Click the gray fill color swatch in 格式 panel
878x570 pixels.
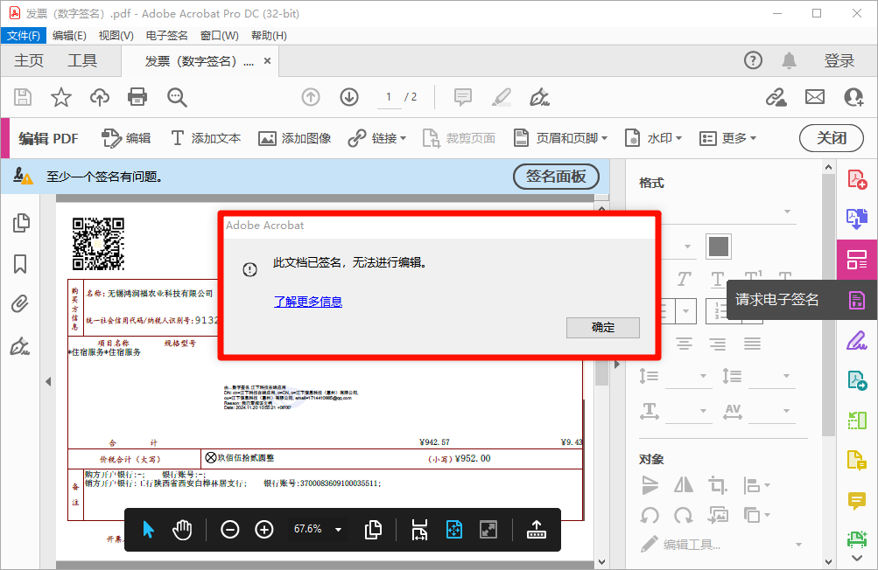(x=719, y=247)
